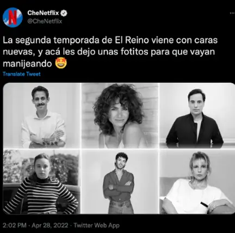Click the Apr 28, 2022 date
Image resolution: width=235 pixels, height=233 pixels.
[50, 225]
